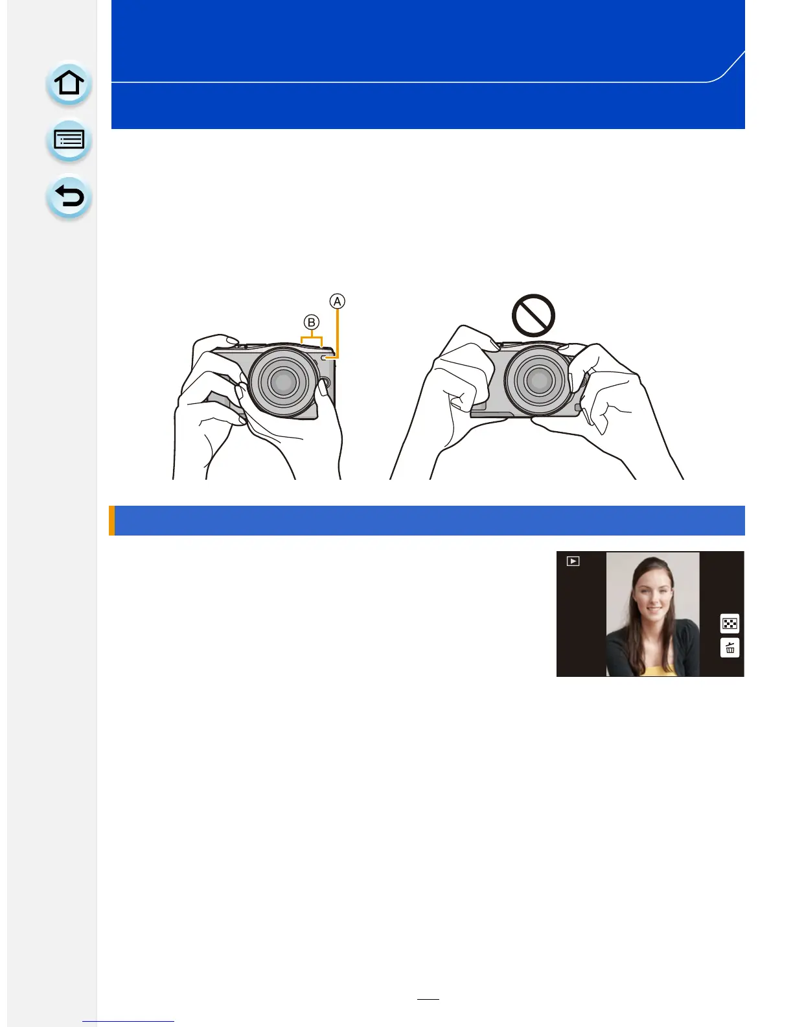This screenshot has height=1027, width=793.
Task: Click the circled A callout label
Action: coord(337,301)
